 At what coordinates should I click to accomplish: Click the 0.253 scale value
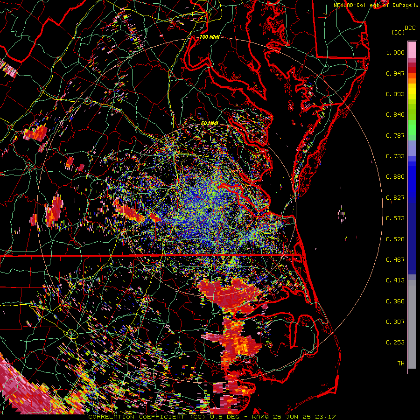[x=395, y=343]
